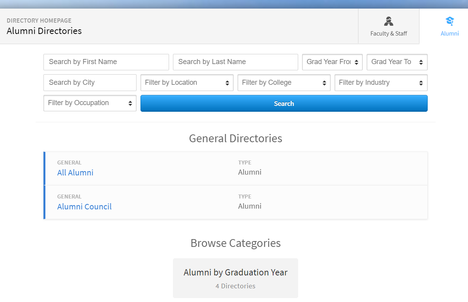Click the Faculty & Staff person icon
Viewport: 468px width, 302px height.
[389, 21]
